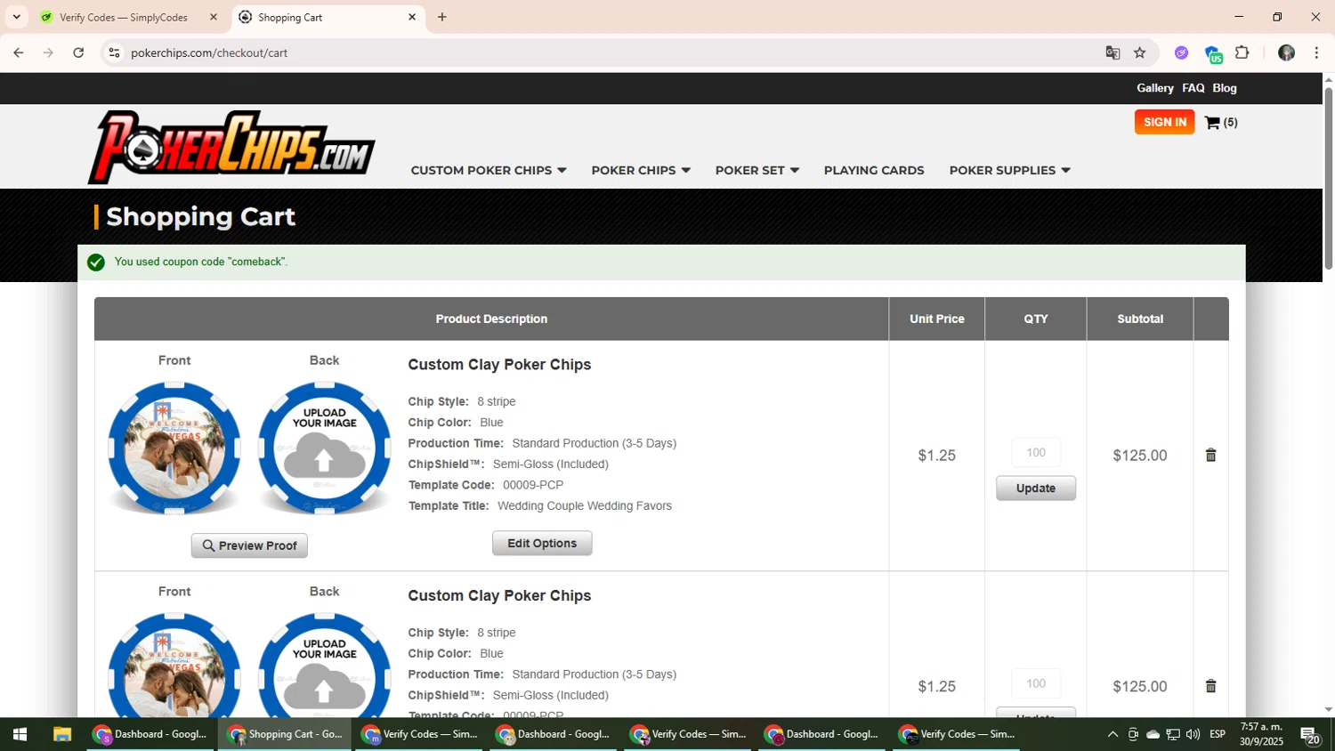Click the SIGN IN button
The height and width of the screenshot is (751, 1335).
pos(1164,122)
